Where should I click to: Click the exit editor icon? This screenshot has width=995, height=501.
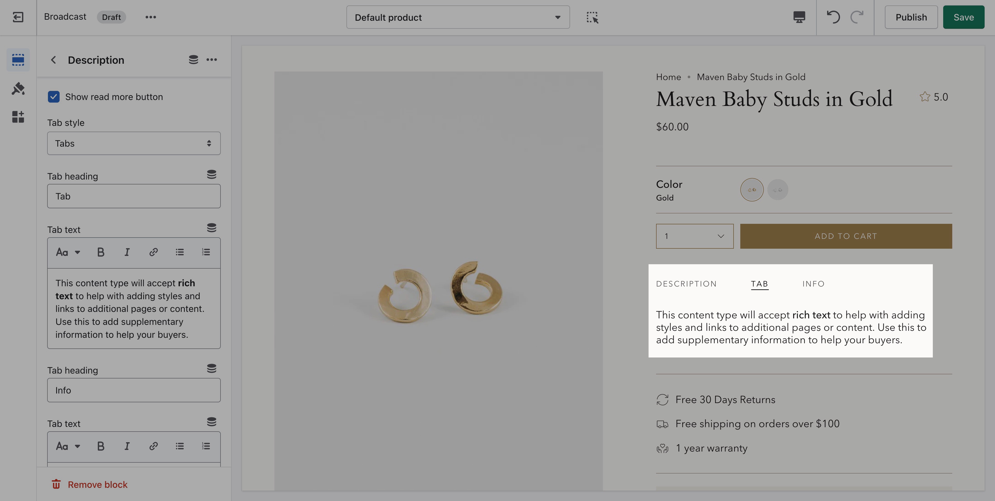point(18,17)
